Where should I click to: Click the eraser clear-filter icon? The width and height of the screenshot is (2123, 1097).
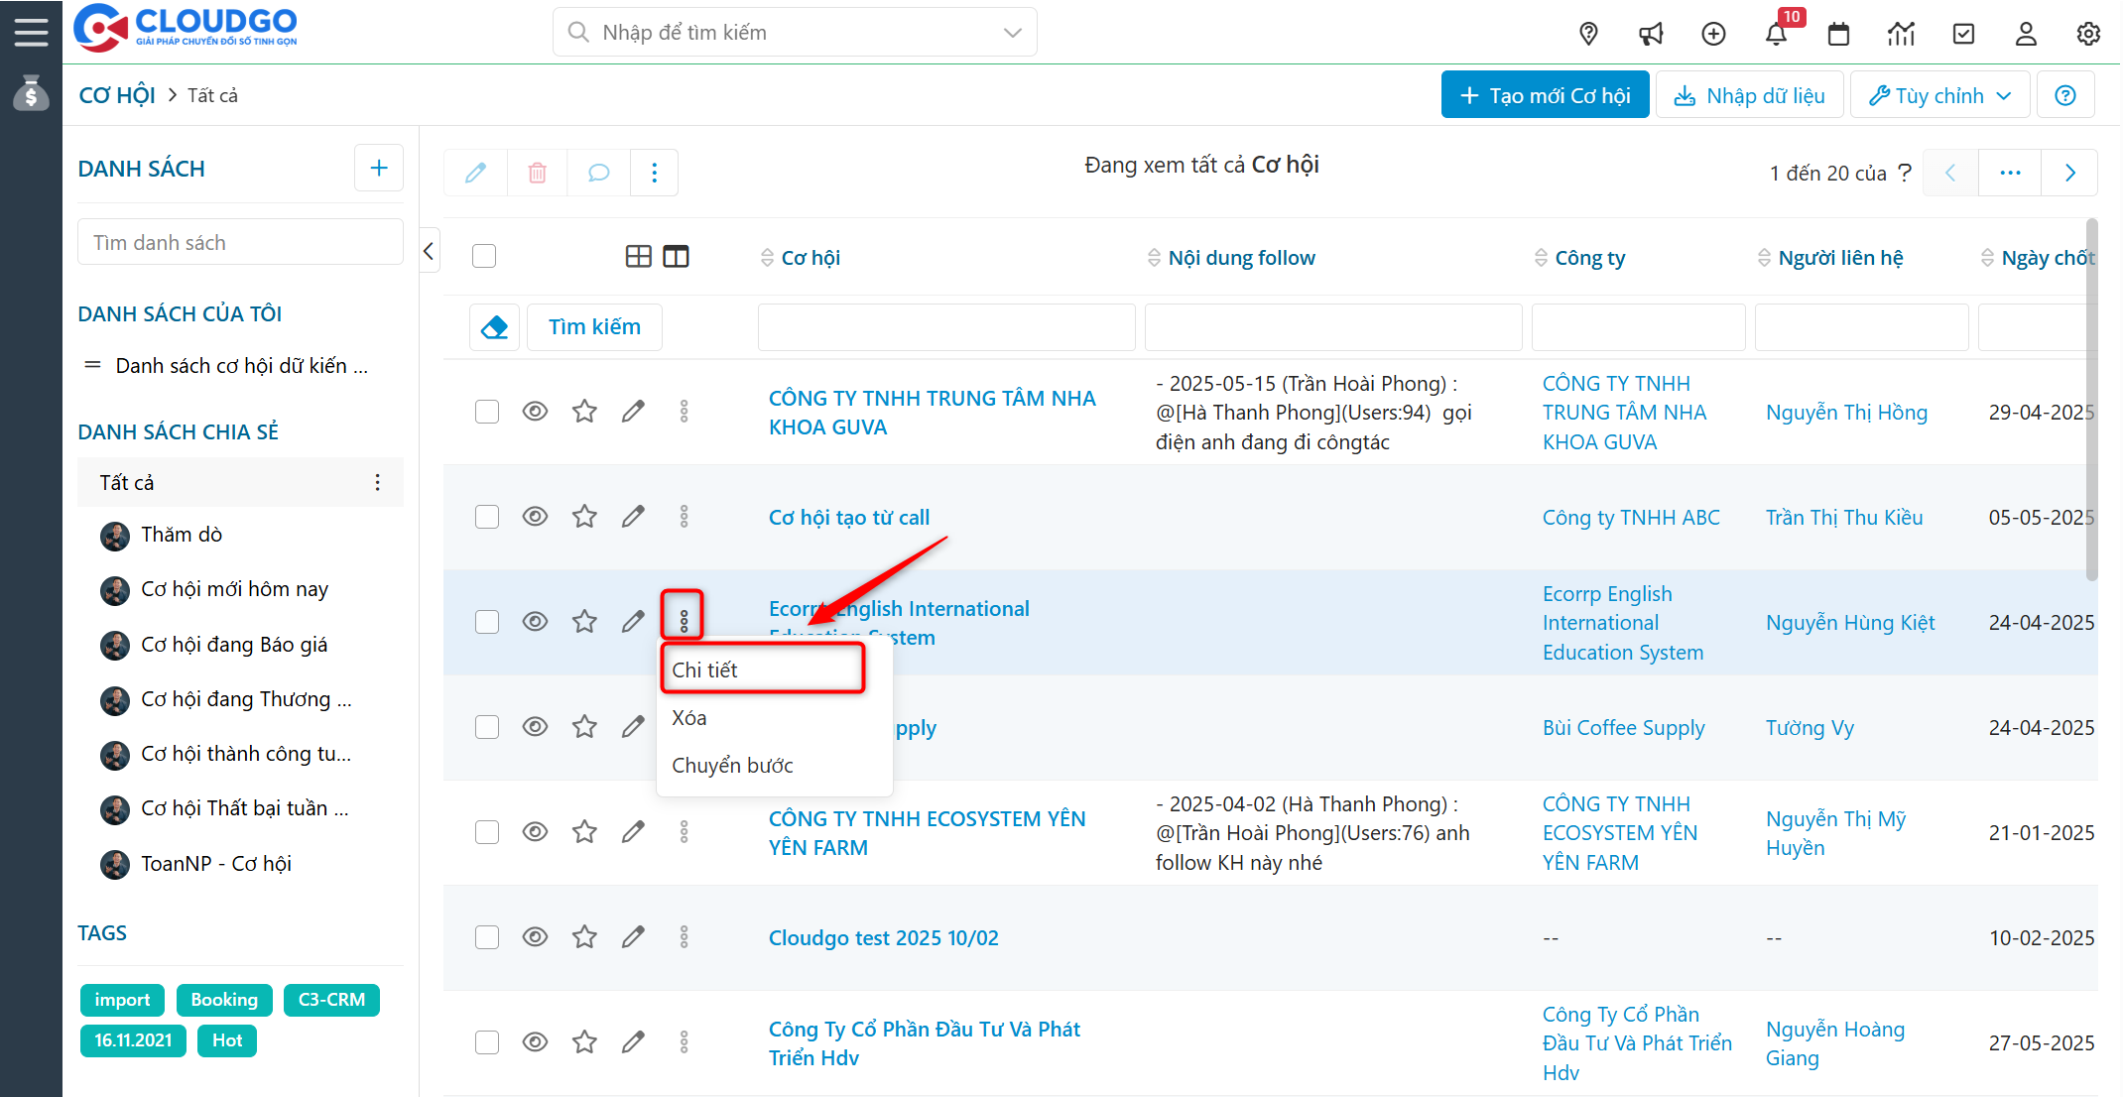(494, 326)
